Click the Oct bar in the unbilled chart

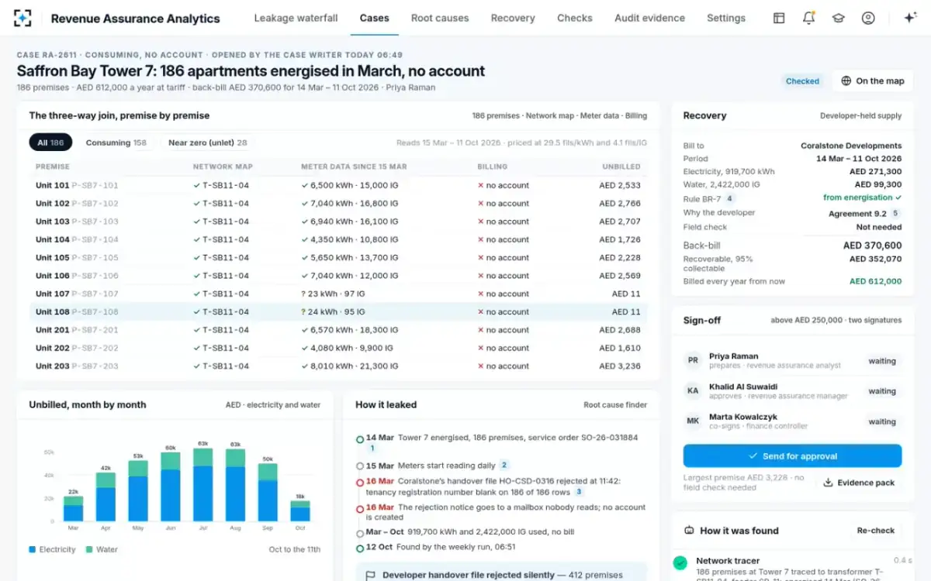tap(300, 511)
